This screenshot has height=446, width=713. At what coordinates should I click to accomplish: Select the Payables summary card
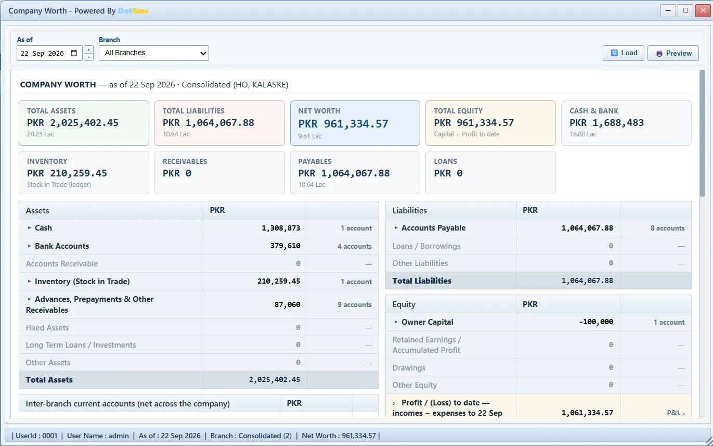355,172
